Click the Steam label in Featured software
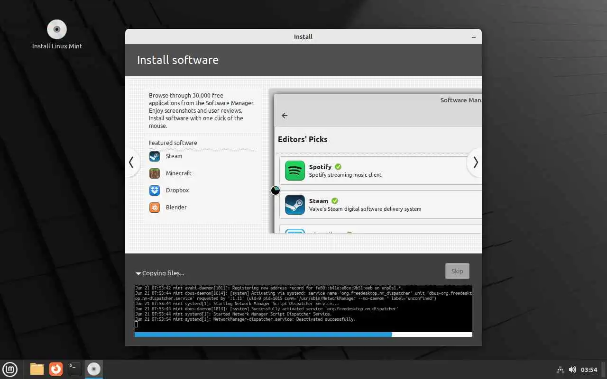The width and height of the screenshot is (607, 379). (174, 156)
